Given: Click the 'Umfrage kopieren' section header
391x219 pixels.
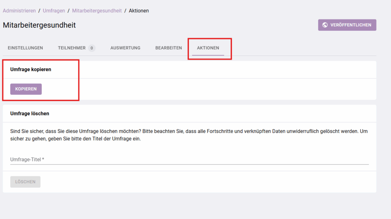Looking at the screenshot, I should click(x=31, y=70).
